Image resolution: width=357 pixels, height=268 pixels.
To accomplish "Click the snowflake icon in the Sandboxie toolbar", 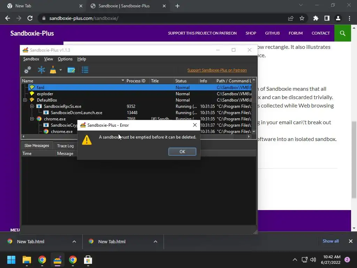I will [x=41, y=70].
